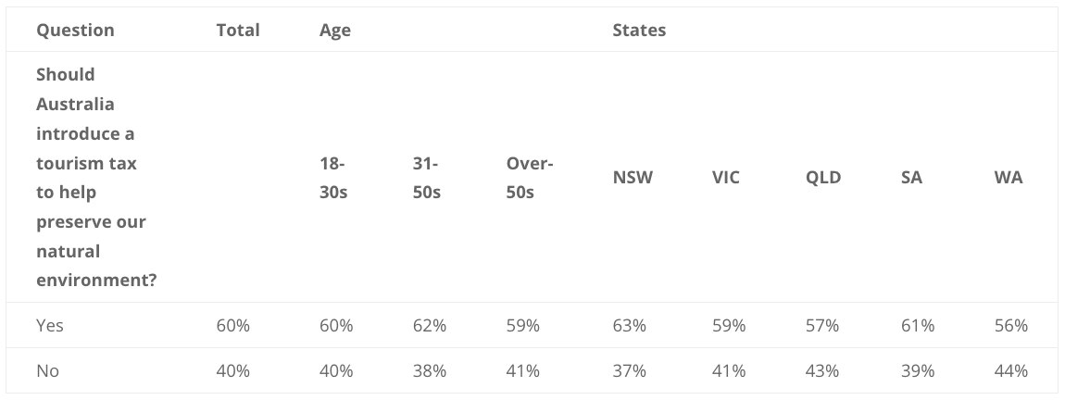Click the 57% QLD Yes cell
The image size is (1065, 400).
click(x=821, y=325)
